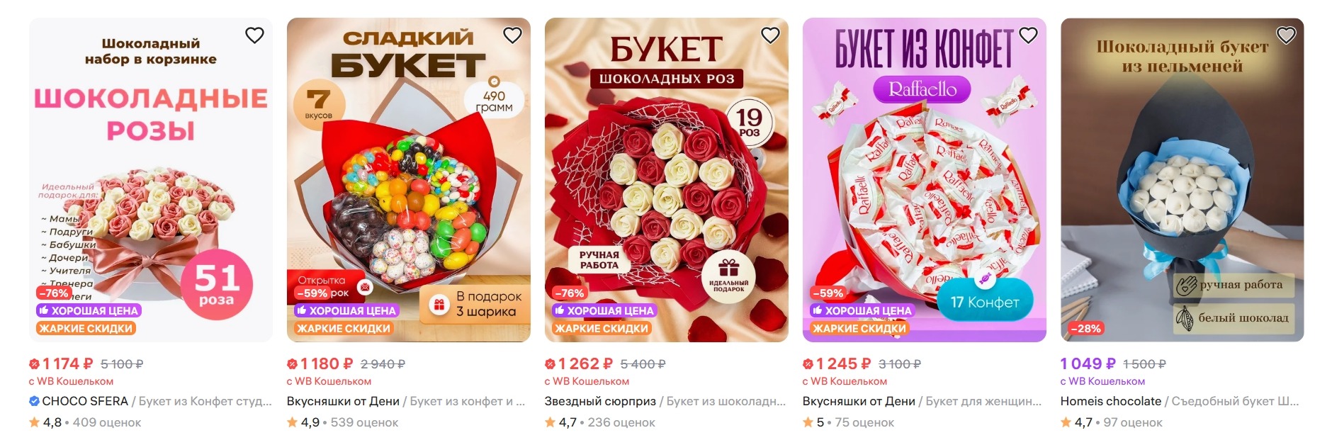The width and height of the screenshot is (1332, 440).
Task: Toggle the favorite heart on the Сладкий букет card
Action: (512, 35)
